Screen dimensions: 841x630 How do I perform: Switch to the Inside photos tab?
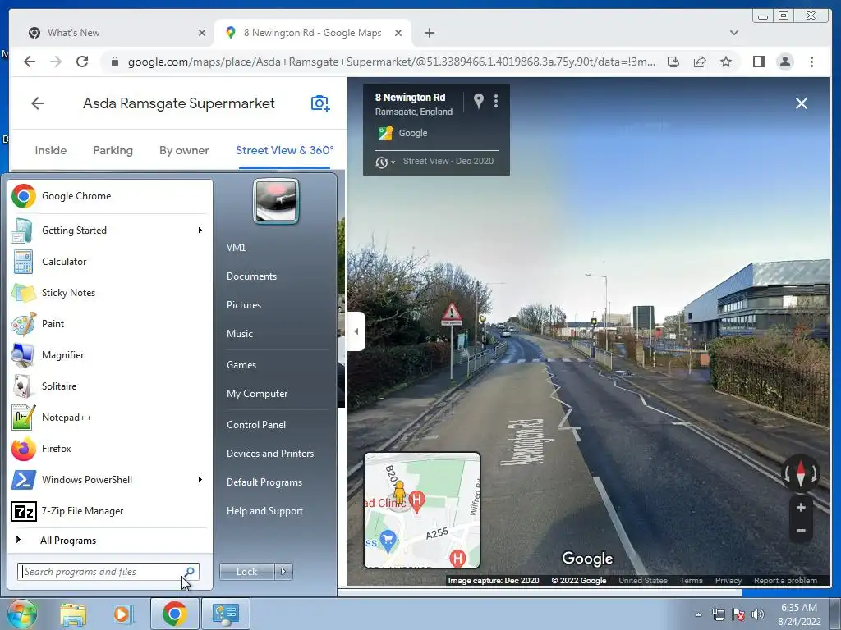point(51,151)
